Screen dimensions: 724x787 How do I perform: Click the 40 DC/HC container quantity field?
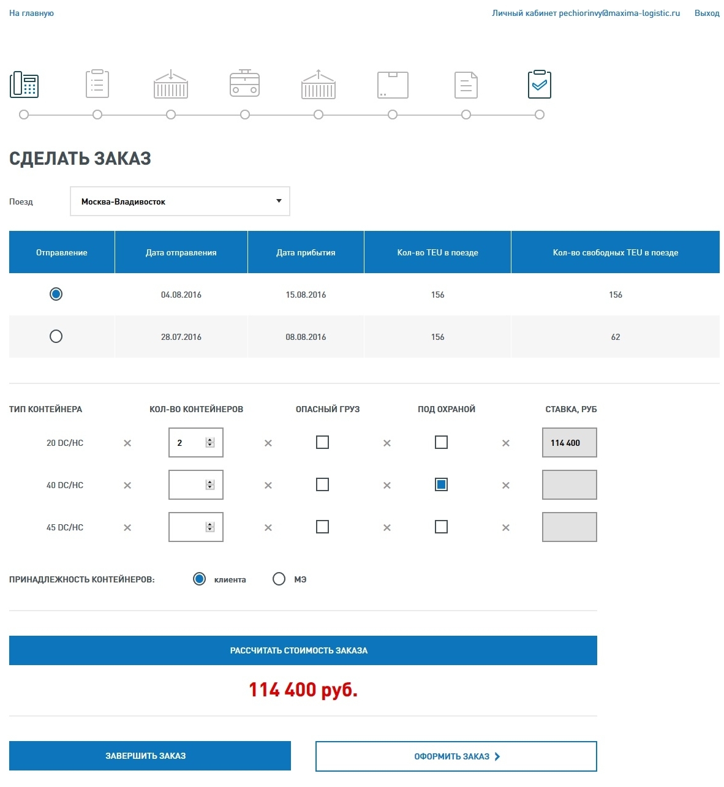(187, 485)
